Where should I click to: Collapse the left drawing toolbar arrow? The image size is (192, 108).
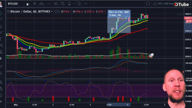(5, 104)
